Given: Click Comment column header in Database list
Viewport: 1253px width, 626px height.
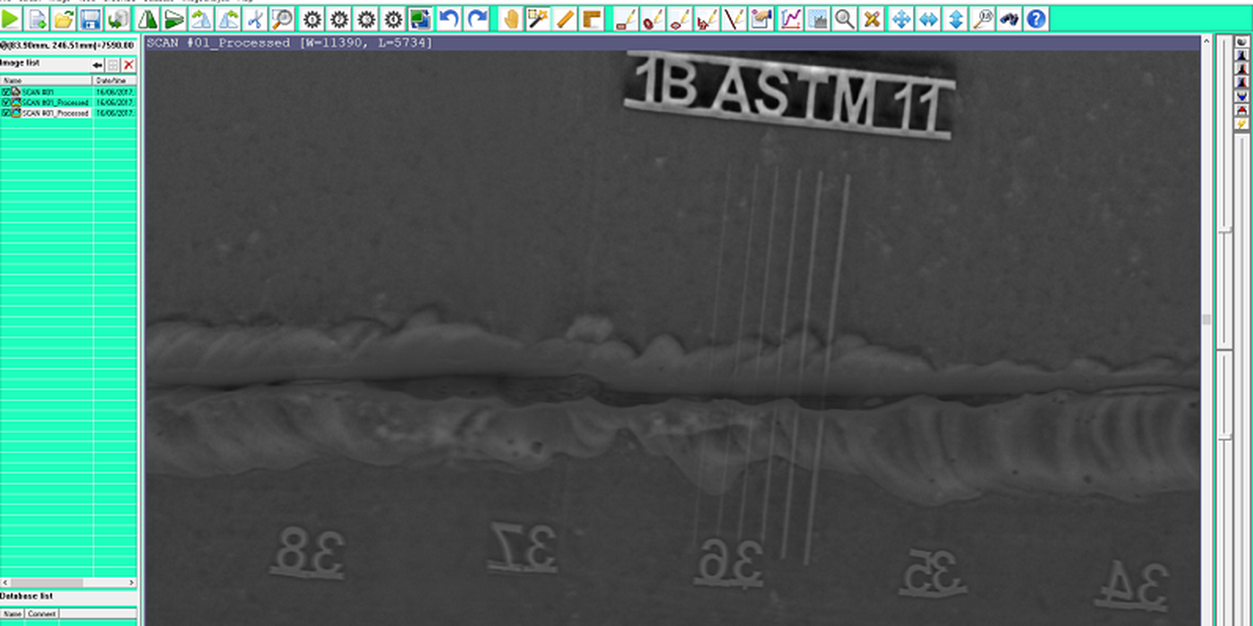Looking at the screenshot, I should 42,613.
